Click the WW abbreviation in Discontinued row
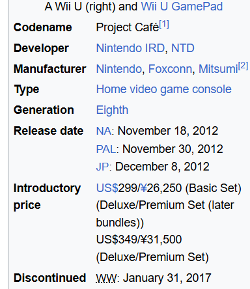This screenshot has width=250, height=289. click(106, 278)
